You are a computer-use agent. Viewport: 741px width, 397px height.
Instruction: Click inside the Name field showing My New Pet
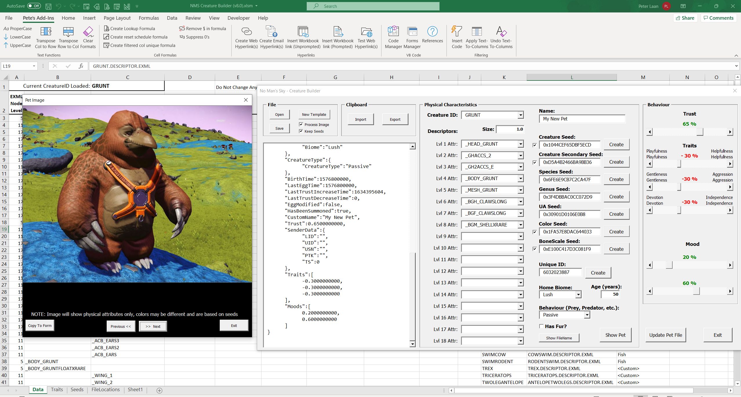(x=582, y=119)
